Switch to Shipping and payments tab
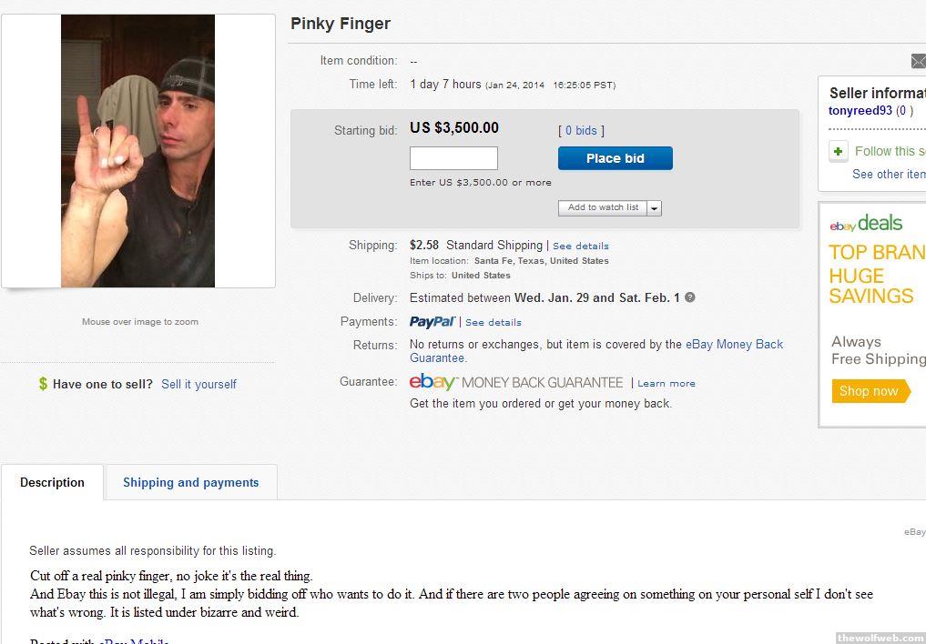This screenshot has height=644, width=926. point(190,482)
